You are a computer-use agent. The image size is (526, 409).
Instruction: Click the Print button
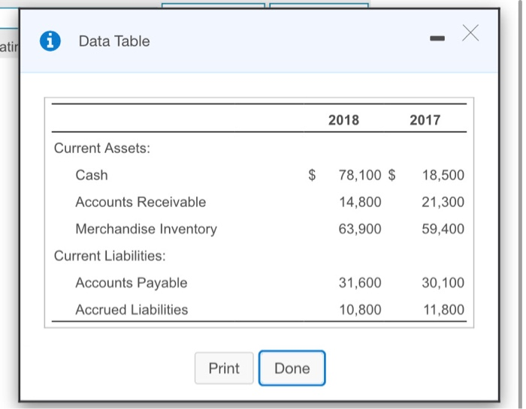click(x=224, y=368)
